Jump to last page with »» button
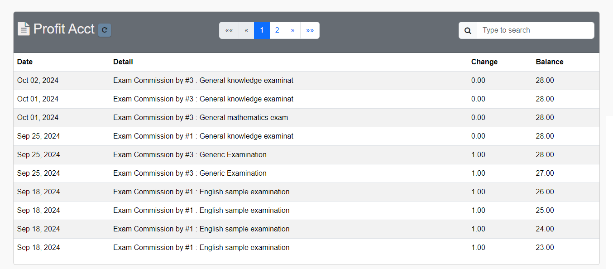 pyautogui.click(x=310, y=30)
